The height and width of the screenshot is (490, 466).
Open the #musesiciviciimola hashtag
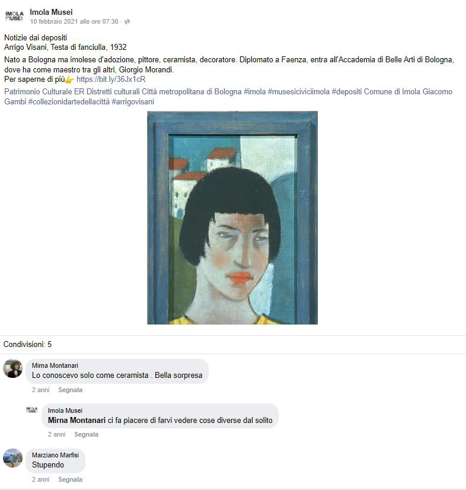coord(299,91)
